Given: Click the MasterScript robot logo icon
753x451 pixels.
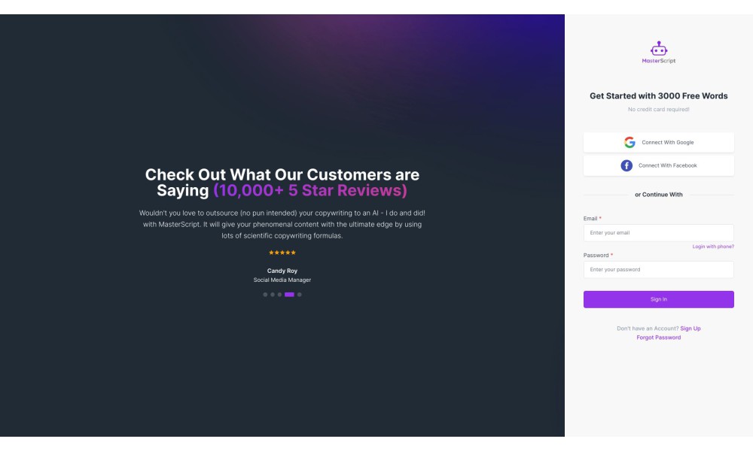Looking at the screenshot, I should pos(658,48).
